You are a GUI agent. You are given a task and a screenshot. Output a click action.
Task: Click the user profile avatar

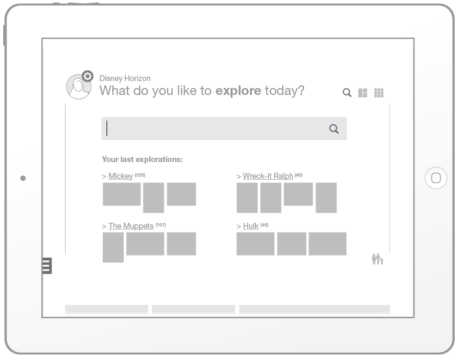click(x=78, y=86)
